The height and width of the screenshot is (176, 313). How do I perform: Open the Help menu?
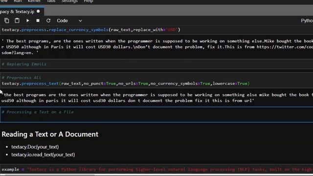pyautogui.click(x=89, y=1)
